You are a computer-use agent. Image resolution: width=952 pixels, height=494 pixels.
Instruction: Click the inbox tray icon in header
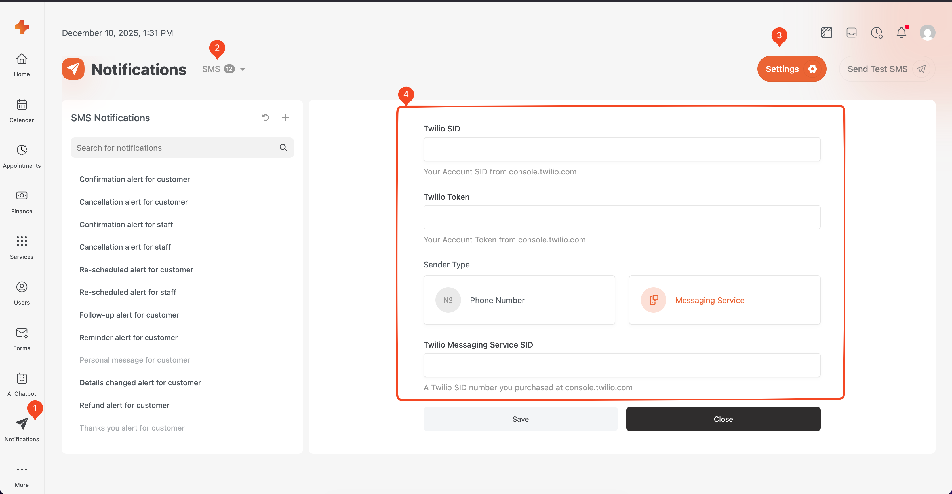852,33
